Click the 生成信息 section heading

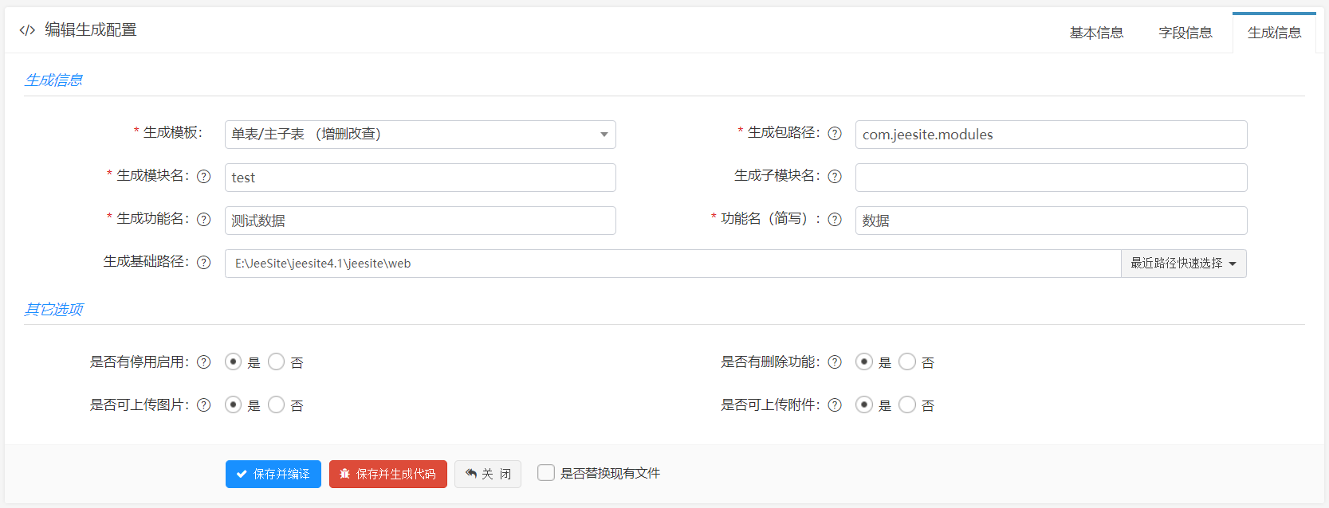coord(53,80)
